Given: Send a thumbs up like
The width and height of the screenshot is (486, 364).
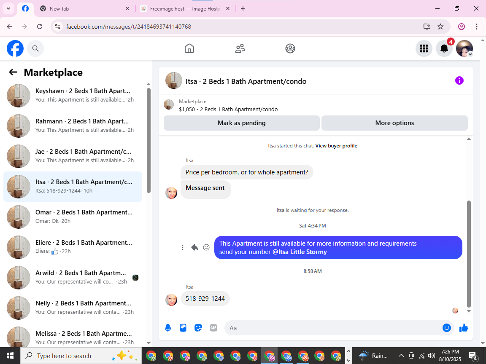Looking at the screenshot, I should pyautogui.click(x=463, y=328).
